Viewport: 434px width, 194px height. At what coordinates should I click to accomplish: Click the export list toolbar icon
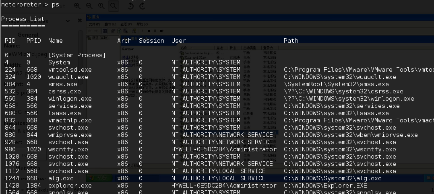tap(125, 31)
